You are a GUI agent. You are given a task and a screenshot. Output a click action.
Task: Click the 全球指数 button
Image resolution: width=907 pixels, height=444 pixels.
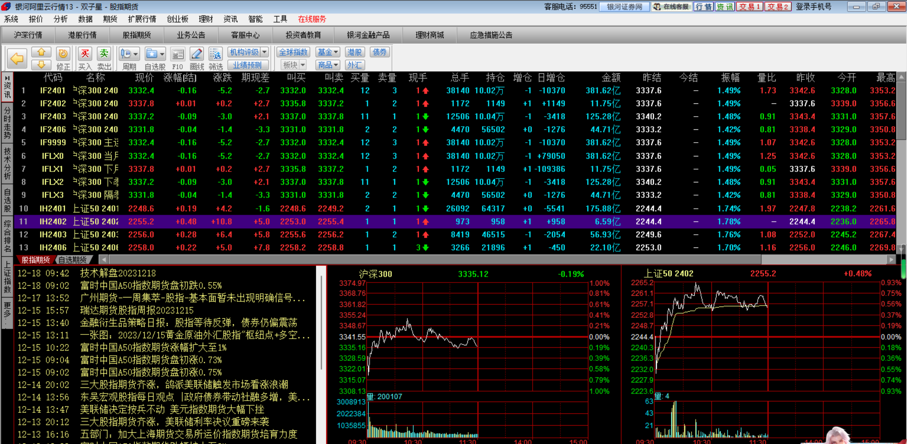point(293,52)
